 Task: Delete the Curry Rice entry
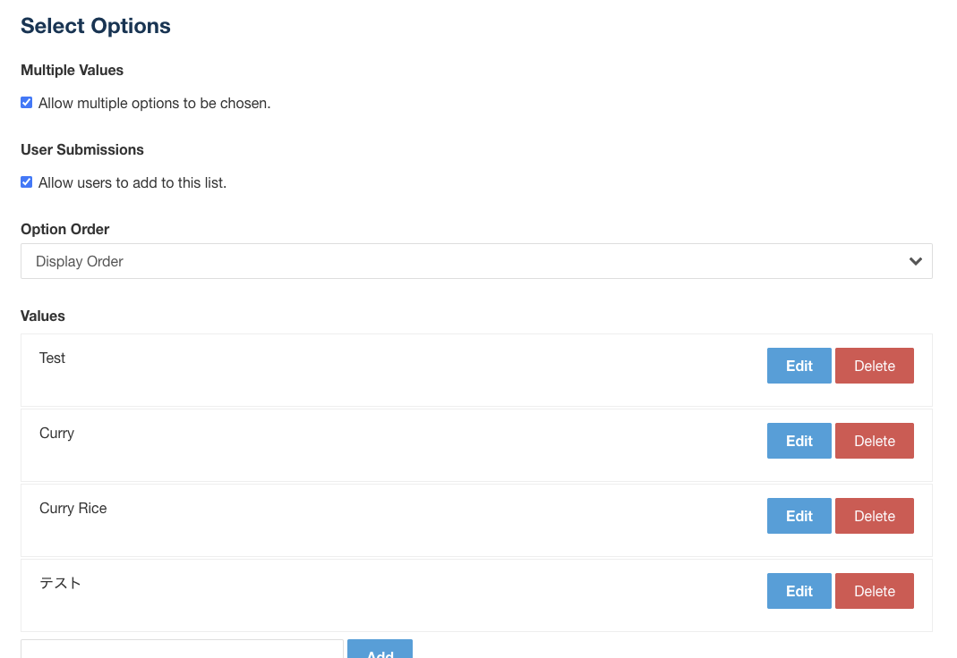coord(874,516)
